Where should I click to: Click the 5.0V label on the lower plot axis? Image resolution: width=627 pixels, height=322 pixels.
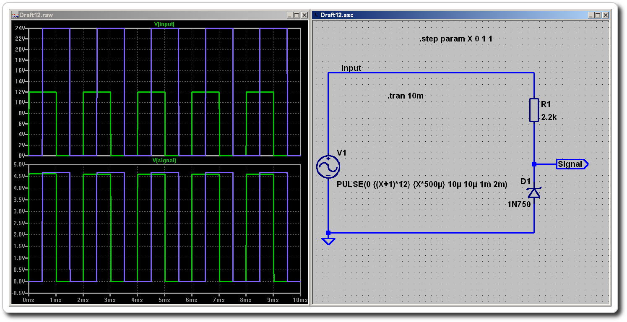(x=19, y=165)
